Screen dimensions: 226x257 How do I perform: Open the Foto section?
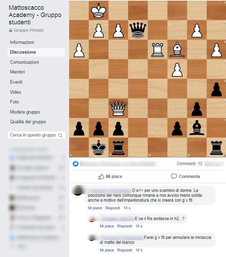14,102
